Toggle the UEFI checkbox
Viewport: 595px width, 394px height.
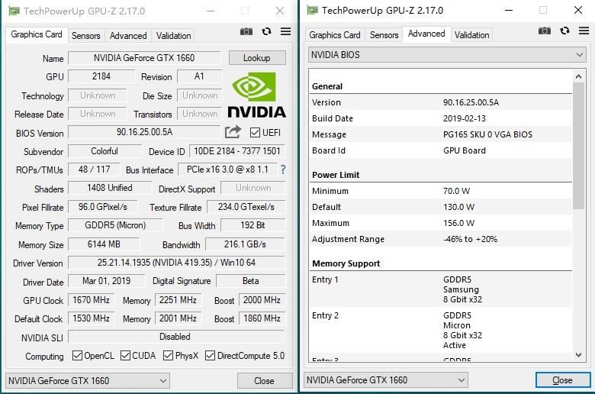click(x=255, y=133)
